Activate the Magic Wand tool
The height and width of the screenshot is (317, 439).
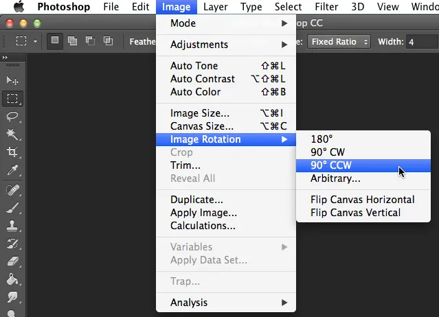(12, 134)
